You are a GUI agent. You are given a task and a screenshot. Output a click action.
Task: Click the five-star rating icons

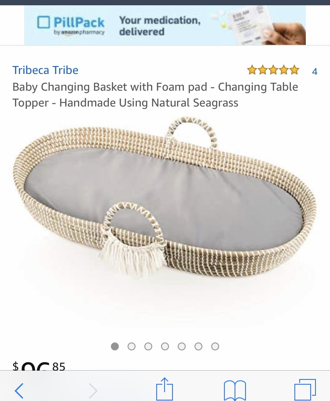coord(273,70)
